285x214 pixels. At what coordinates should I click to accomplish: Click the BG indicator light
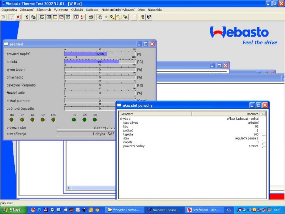12,120
